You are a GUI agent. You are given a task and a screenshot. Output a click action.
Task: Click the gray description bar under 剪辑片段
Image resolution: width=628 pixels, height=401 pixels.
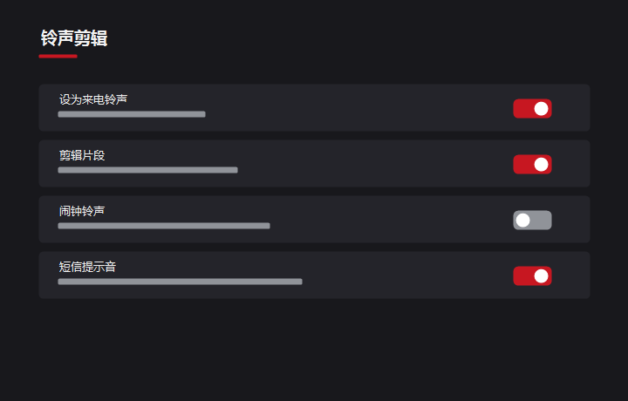click(147, 170)
